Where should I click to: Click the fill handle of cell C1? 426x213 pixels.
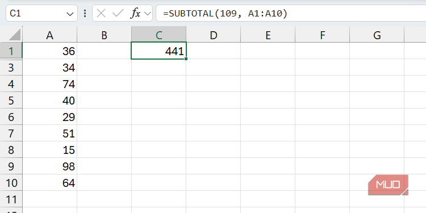[x=186, y=59]
